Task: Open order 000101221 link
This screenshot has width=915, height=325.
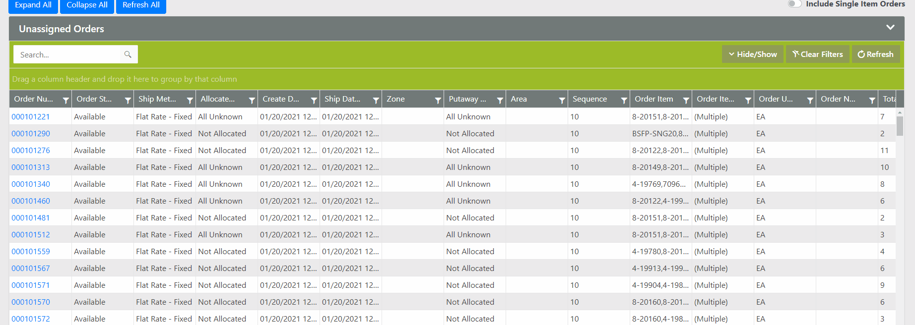Action: 31,117
